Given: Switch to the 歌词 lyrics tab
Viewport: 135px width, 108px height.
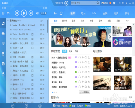Looking at the screenshot, I should click(x=127, y=13).
